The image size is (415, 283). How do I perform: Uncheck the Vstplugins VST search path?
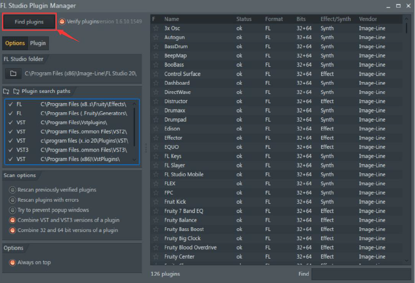[x=11, y=122]
